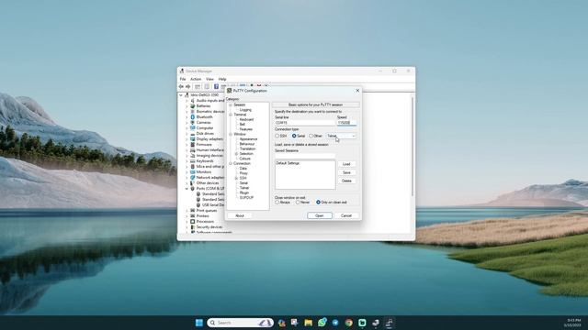Expand the Mice and other pointing devices node
Image resolution: width=588 pixels, height=330 pixels.
[x=187, y=167]
